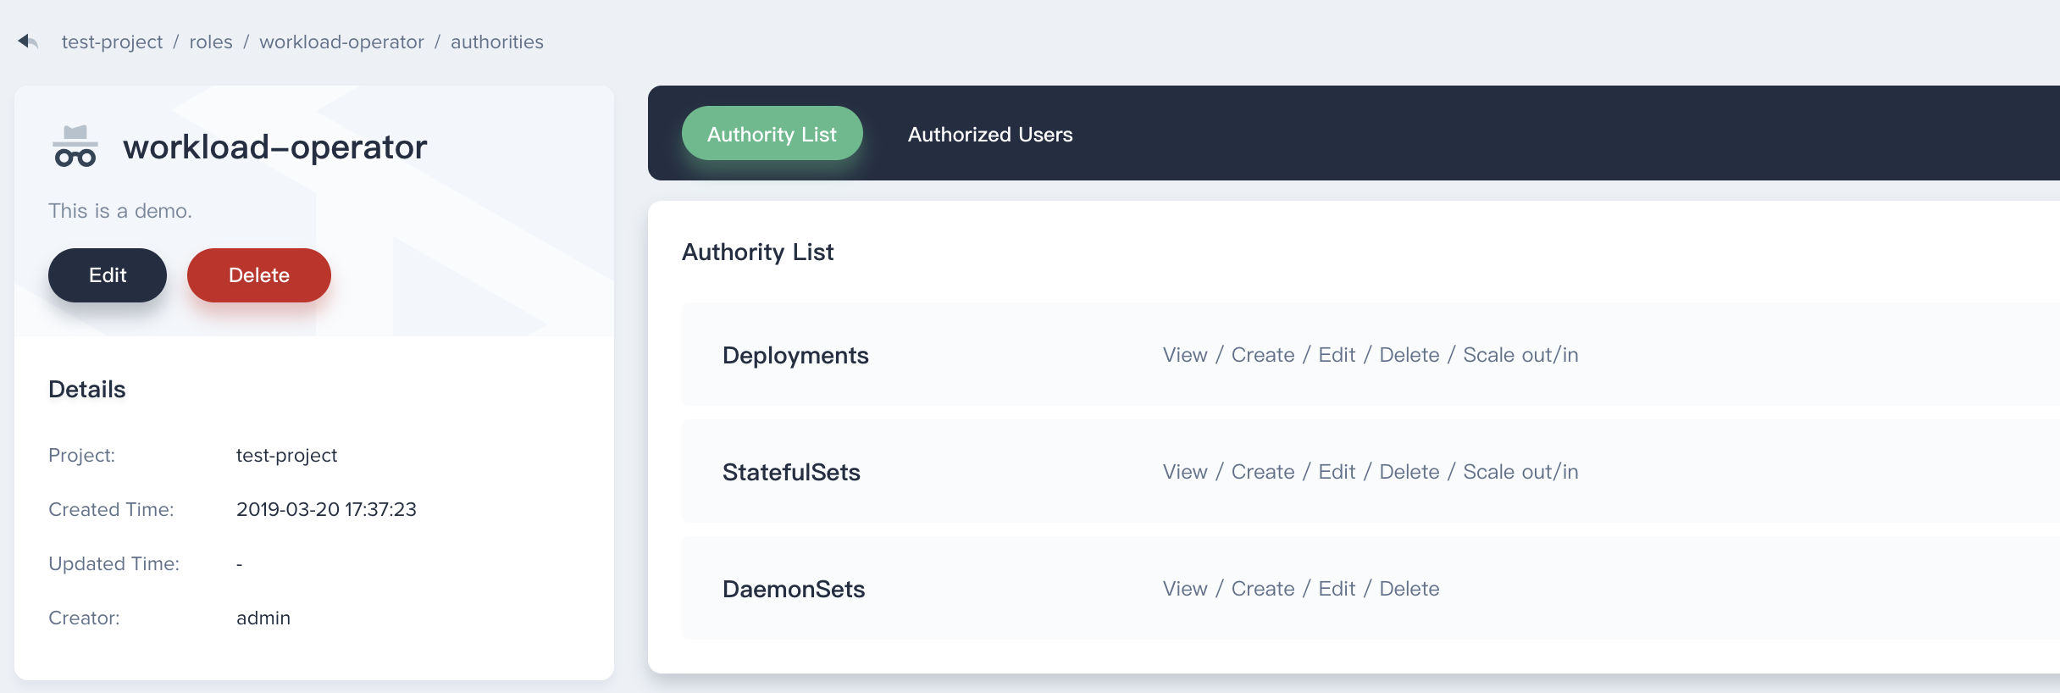Click DaemonSets 'View / Create / Edit / Delete' text
This screenshot has width=2060, height=693.
[x=1301, y=589]
